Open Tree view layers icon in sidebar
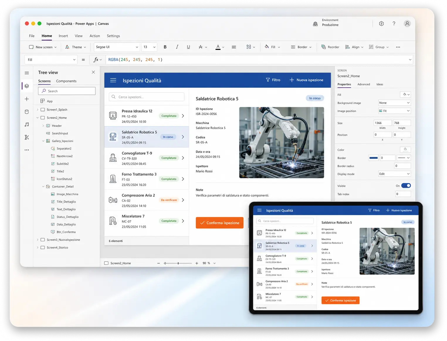Image resolution: width=447 pixels, height=341 pixels. 27,86
